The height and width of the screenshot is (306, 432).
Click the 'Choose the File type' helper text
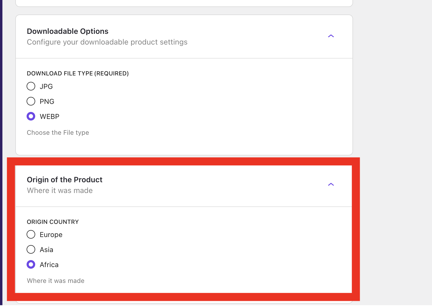(58, 132)
